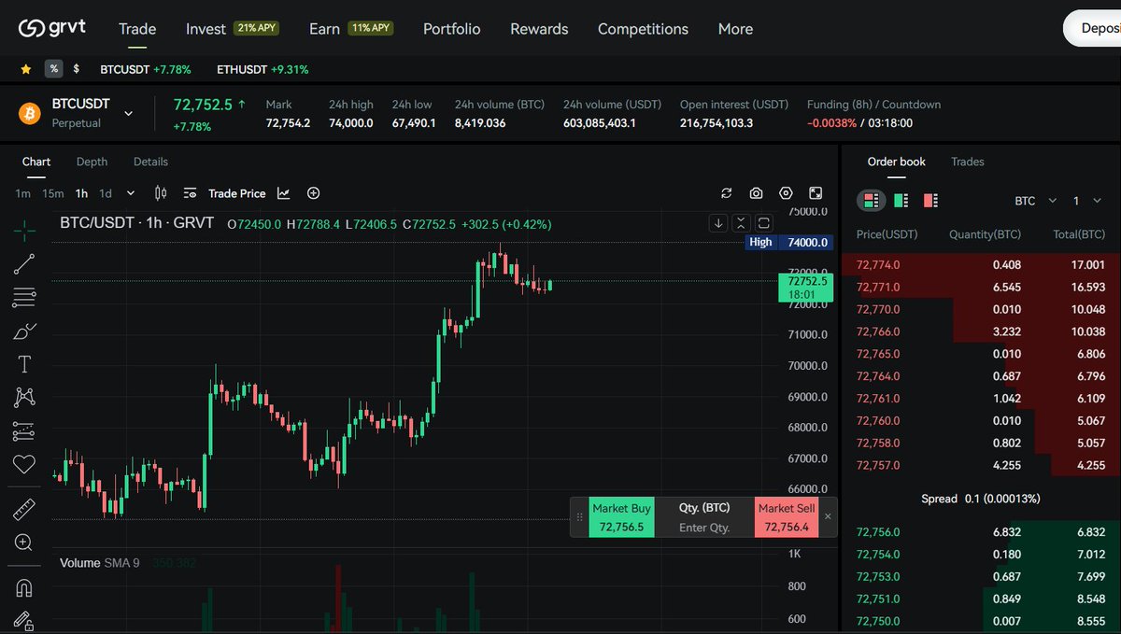Click the collapse arrows button on chart
This screenshot has width=1121, height=634.
click(741, 223)
